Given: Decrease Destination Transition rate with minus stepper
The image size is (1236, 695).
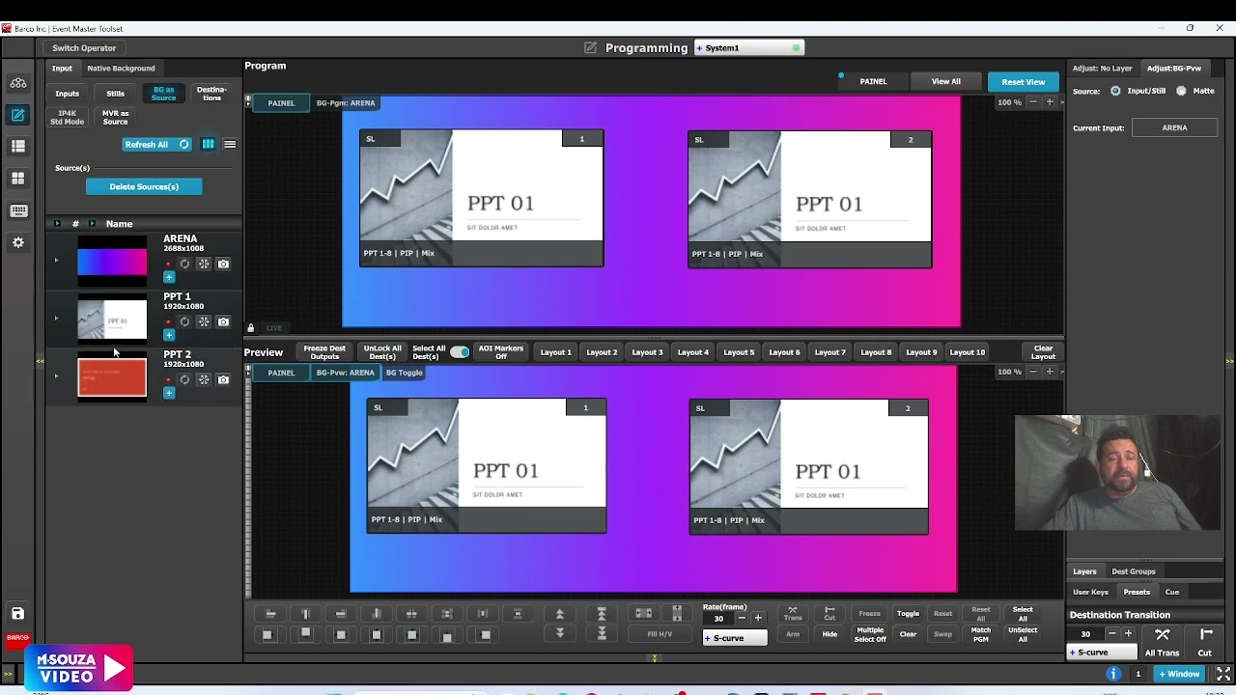Looking at the screenshot, I should (1111, 633).
